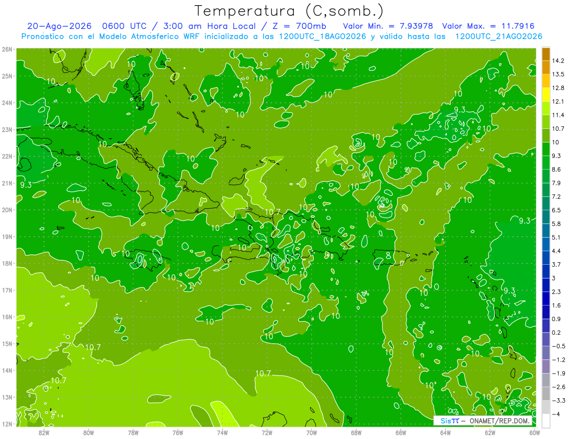
Task: Click the "0.2" colorbar label
Action: (x=556, y=332)
